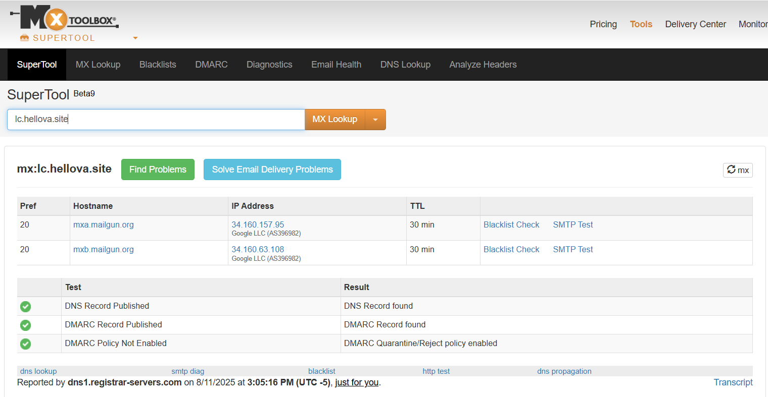The image size is (768, 397).
Task: Click the mx refresh button
Action: 737,170
